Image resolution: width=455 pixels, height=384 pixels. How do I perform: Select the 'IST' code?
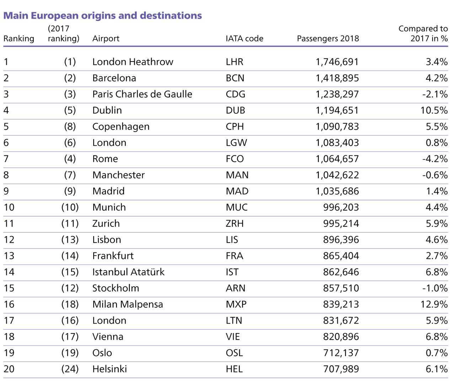(232, 272)
